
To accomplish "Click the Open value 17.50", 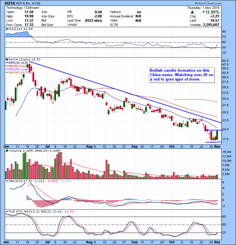I will [29, 12].
